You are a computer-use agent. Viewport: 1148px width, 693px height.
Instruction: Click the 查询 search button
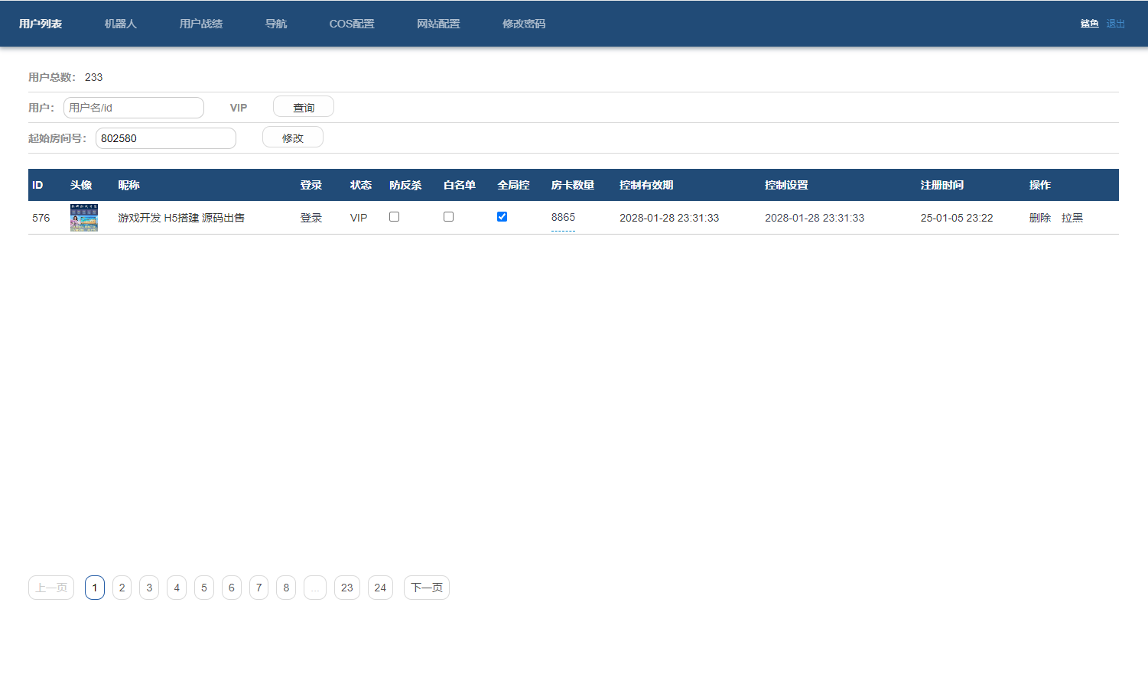(303, 106)
